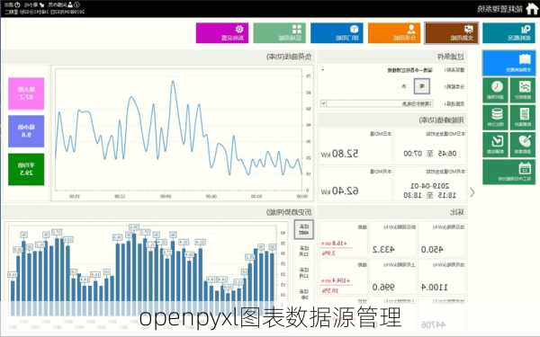The height and width of the screenshot is (337, 540).
Task: Open the wide sidebar tile with the calendar icon
Action: tap(509, 173)
